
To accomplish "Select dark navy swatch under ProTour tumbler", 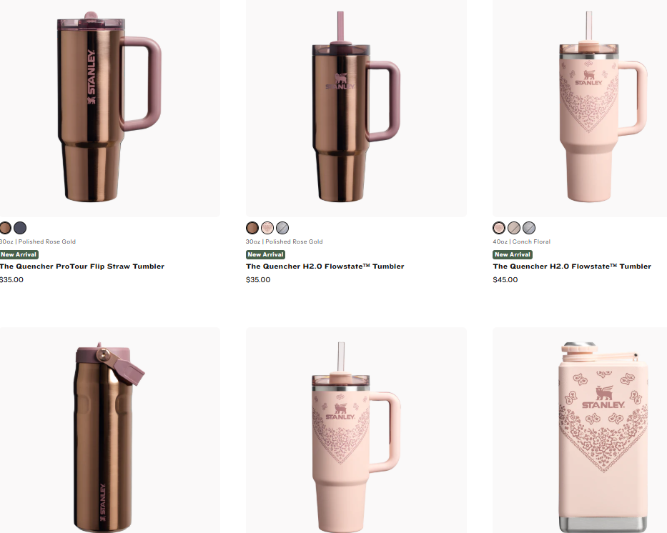I will pos(20,228).
